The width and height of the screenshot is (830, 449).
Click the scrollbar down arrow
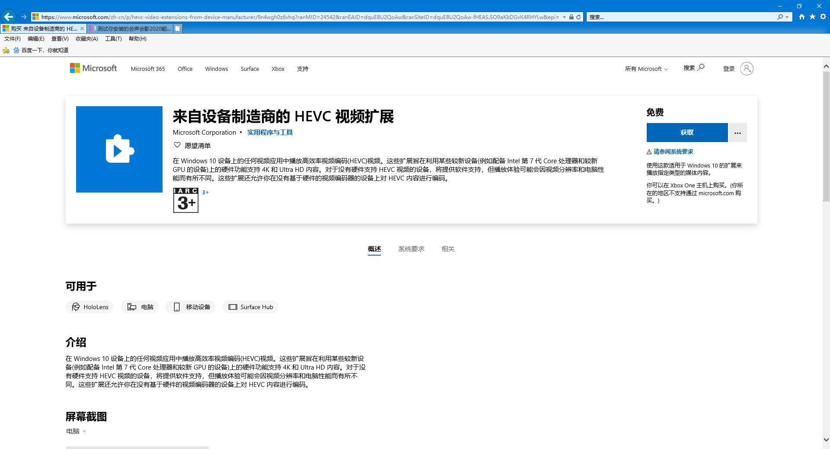pyautogui.click(x=826, y=440)
